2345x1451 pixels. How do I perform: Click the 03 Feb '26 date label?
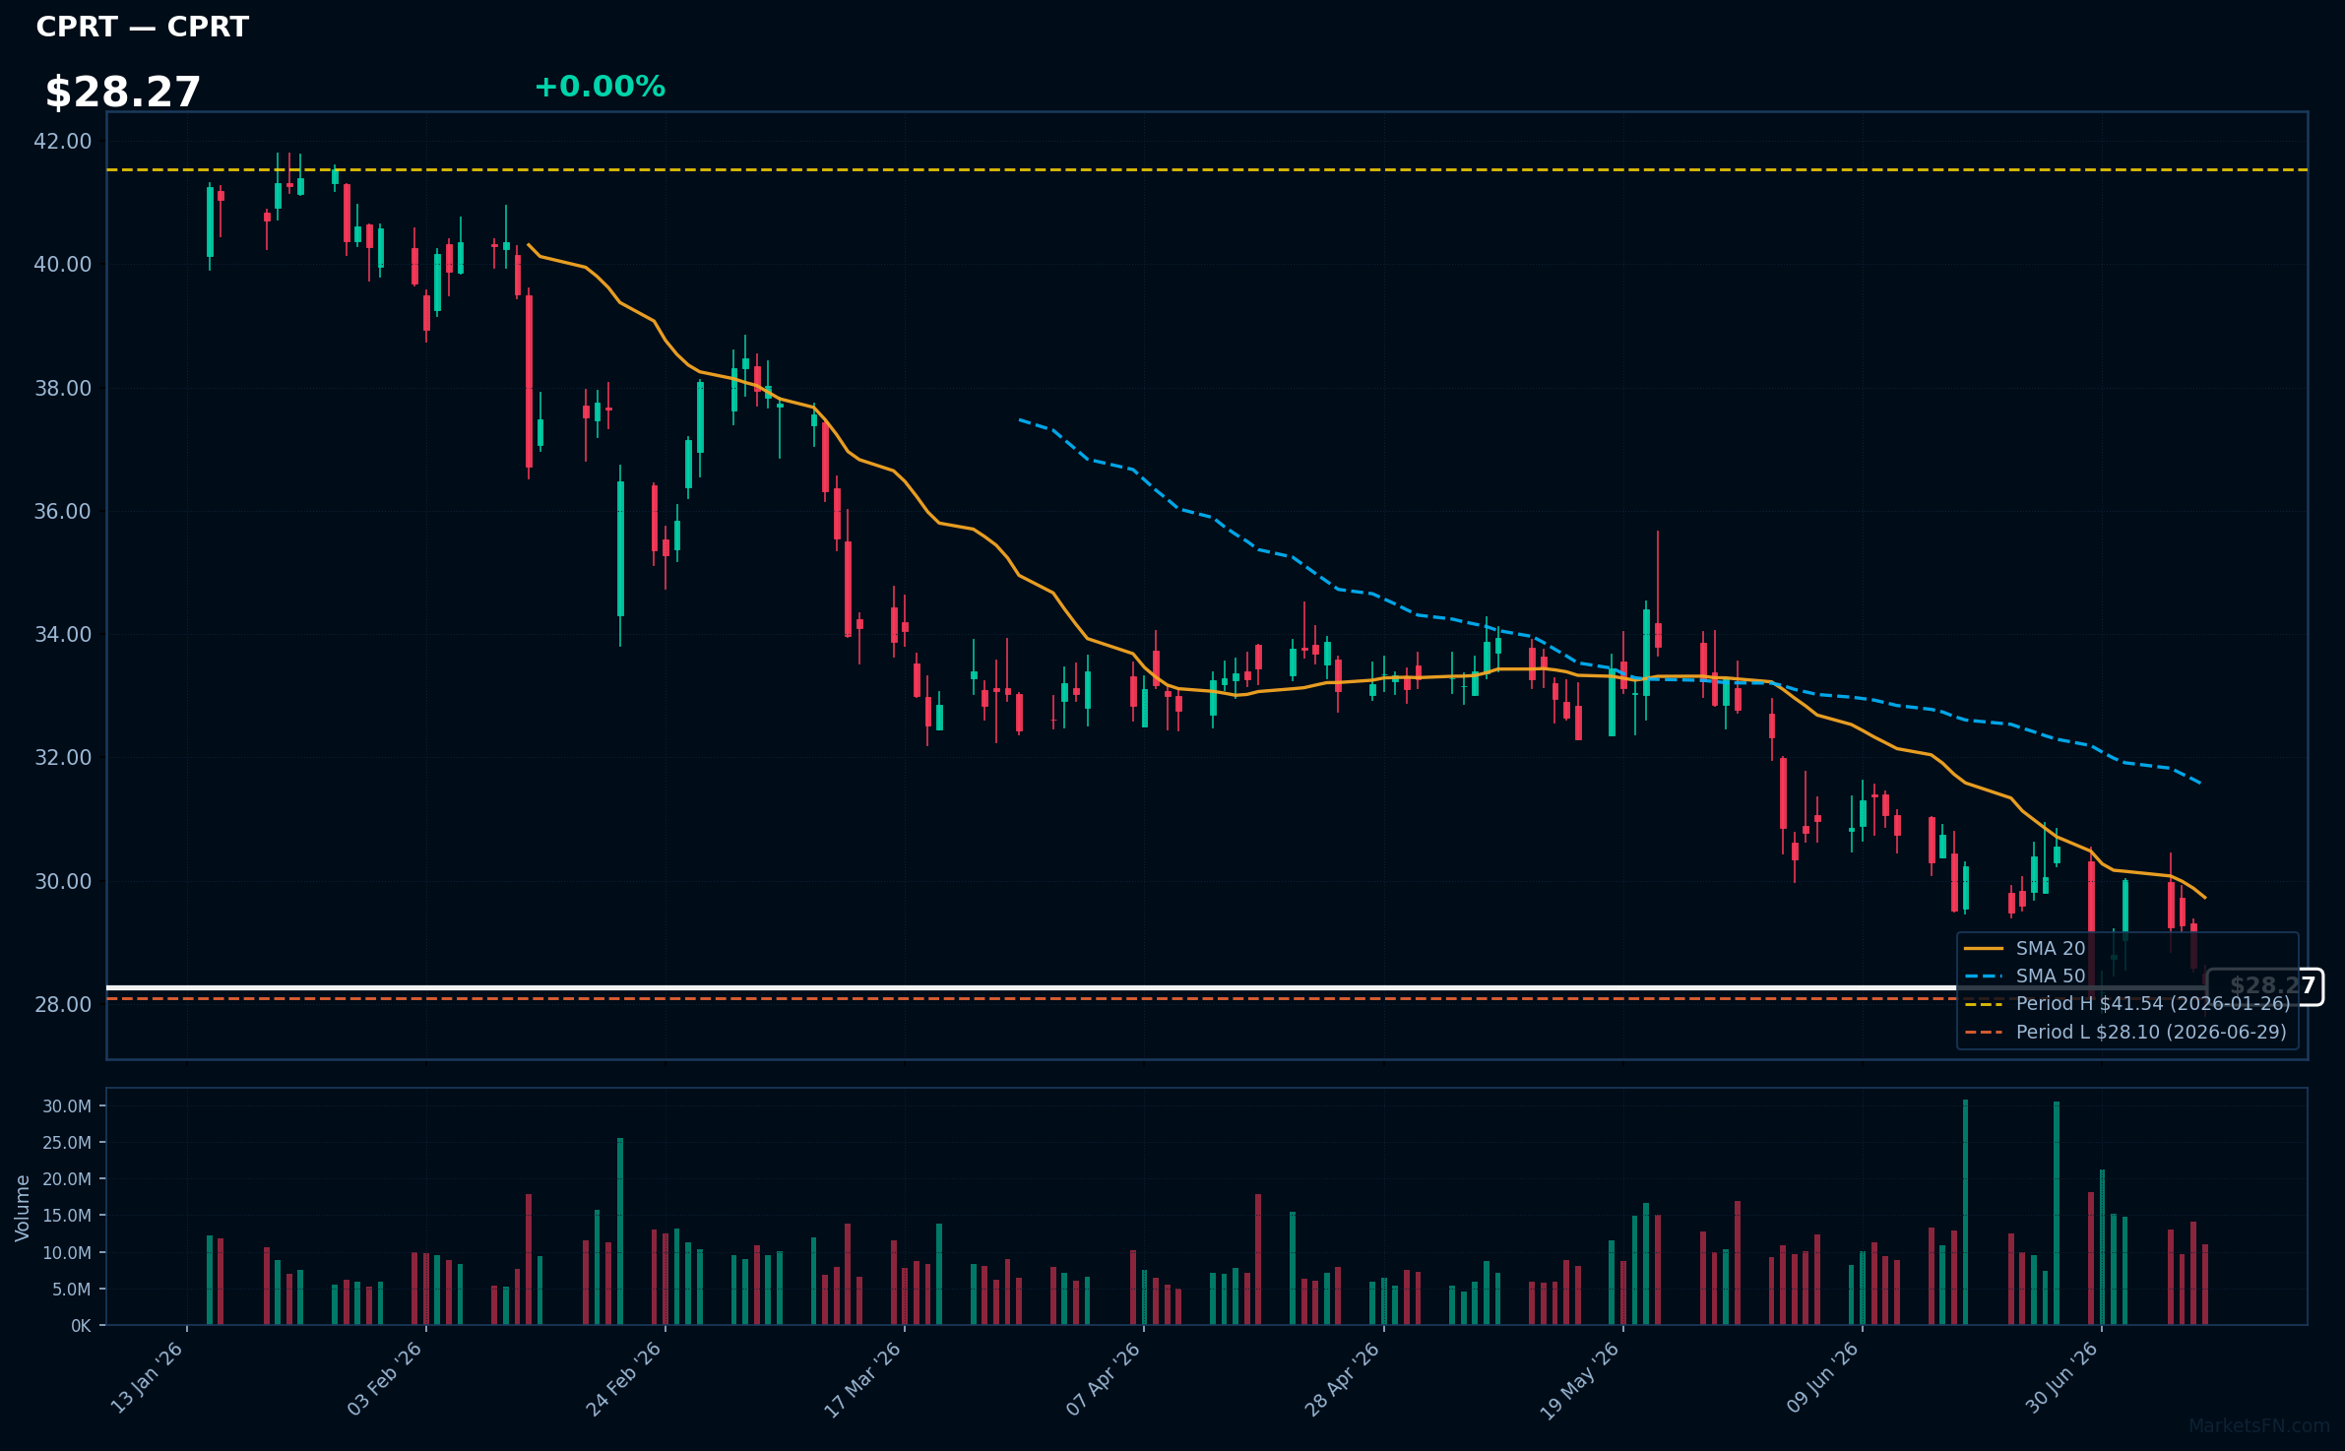click(x=384, y=1378)
